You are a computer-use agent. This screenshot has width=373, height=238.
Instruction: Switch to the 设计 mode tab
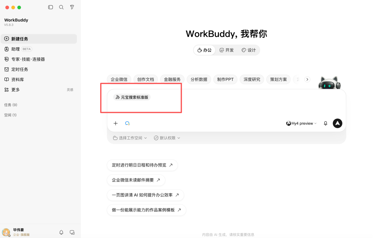pos(249,50)
